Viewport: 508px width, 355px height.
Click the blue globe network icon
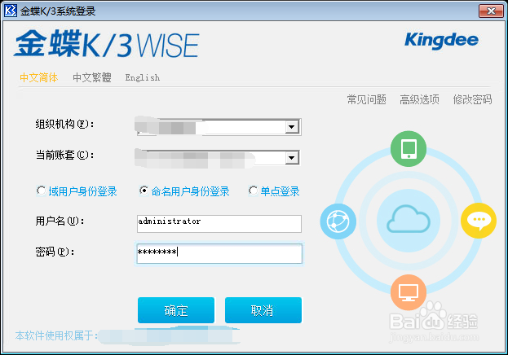click(338, 221)
